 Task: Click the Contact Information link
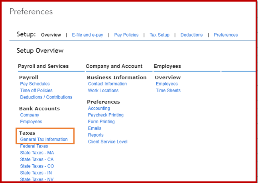(x=107, y=84)
